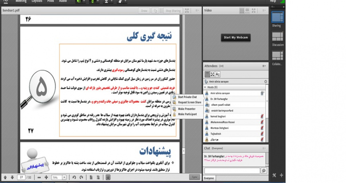Select the continuous page view icon
Viewport: 346px width, 183px height.
pos(98,177)
